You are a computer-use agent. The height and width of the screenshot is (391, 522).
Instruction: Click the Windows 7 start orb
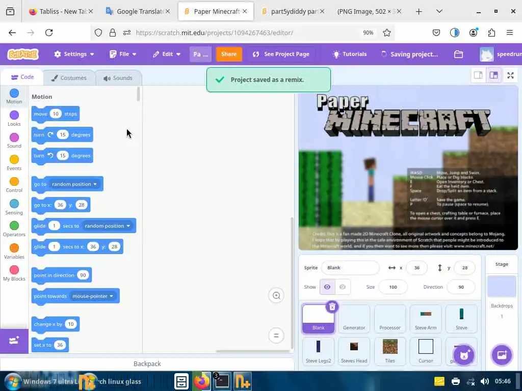pyautogui.click(x=12, y=382)
